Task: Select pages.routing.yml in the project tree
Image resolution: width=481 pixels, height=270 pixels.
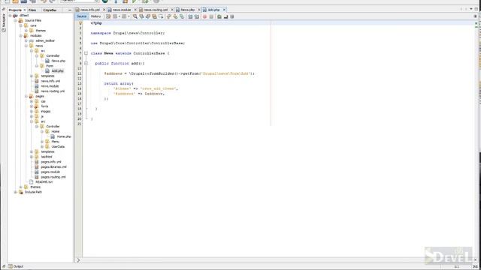Action: pos(53,177)
